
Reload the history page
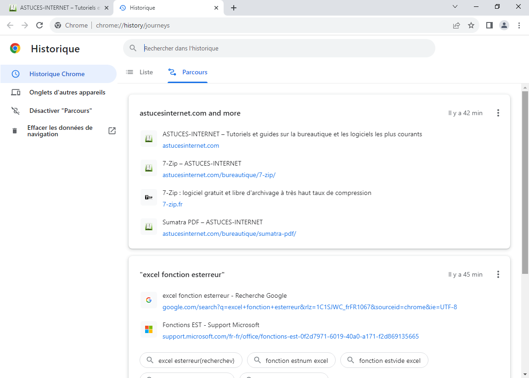pyautogui.click(x=39, y=25)
